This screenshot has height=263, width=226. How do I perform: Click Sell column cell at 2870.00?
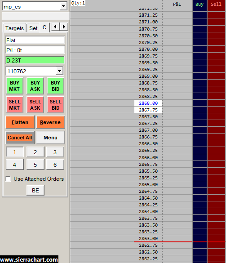[216, 49]
